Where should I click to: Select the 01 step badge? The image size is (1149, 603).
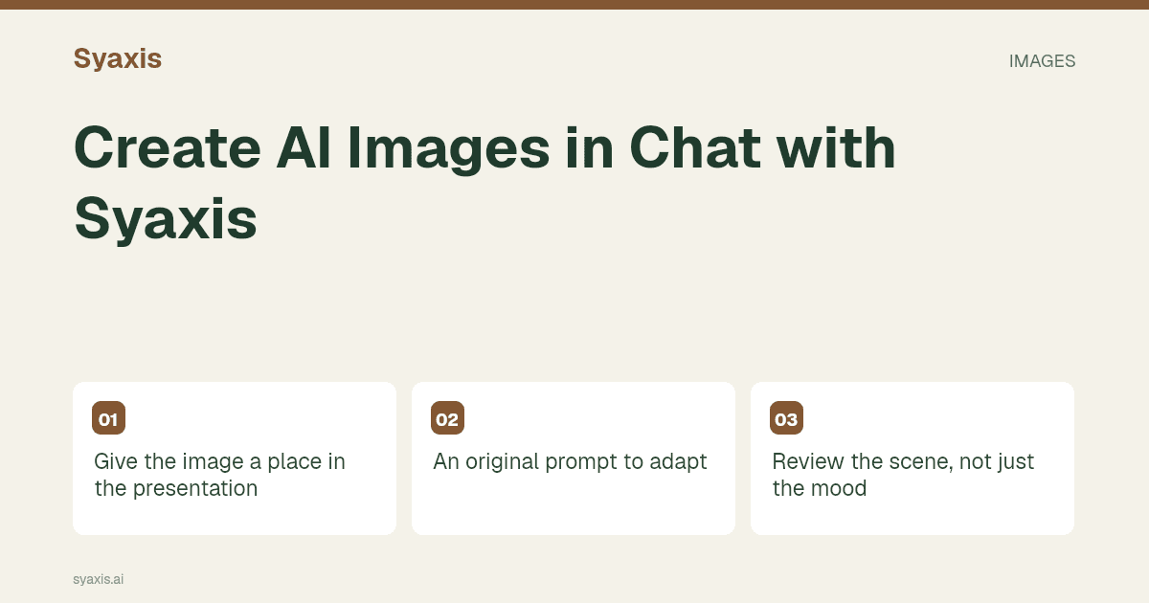tap(108, 418)
